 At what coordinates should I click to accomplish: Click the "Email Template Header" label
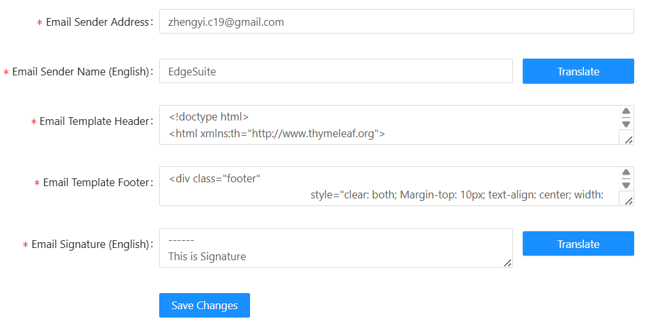[x=95, y=121]
